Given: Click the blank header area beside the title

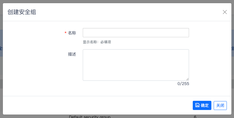Looking at the screenshot, I should pyautogui.click(x=129, y=12).
